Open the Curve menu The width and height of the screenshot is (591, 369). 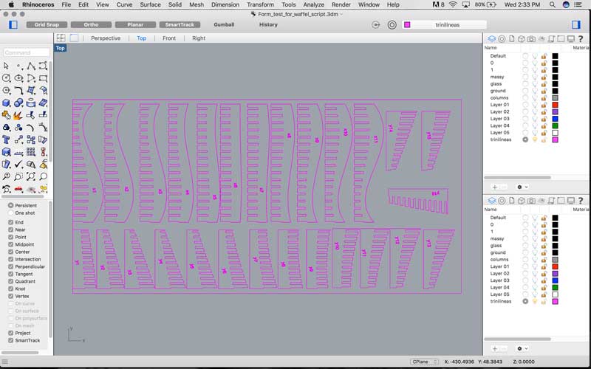point(124,4)
